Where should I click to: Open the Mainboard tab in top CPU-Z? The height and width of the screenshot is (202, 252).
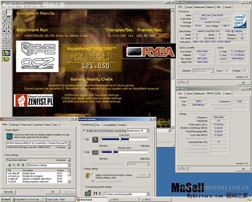tap(199, 7)
